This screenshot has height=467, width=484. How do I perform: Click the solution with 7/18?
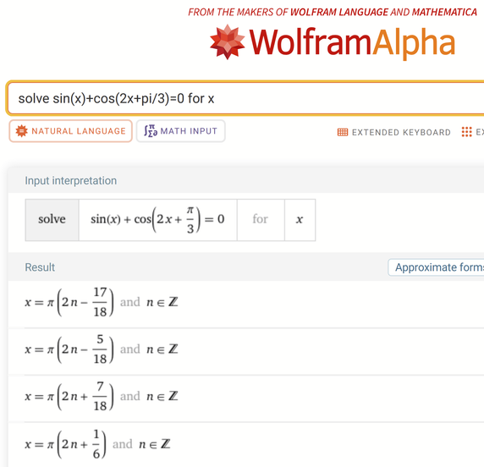pos(102,396)
